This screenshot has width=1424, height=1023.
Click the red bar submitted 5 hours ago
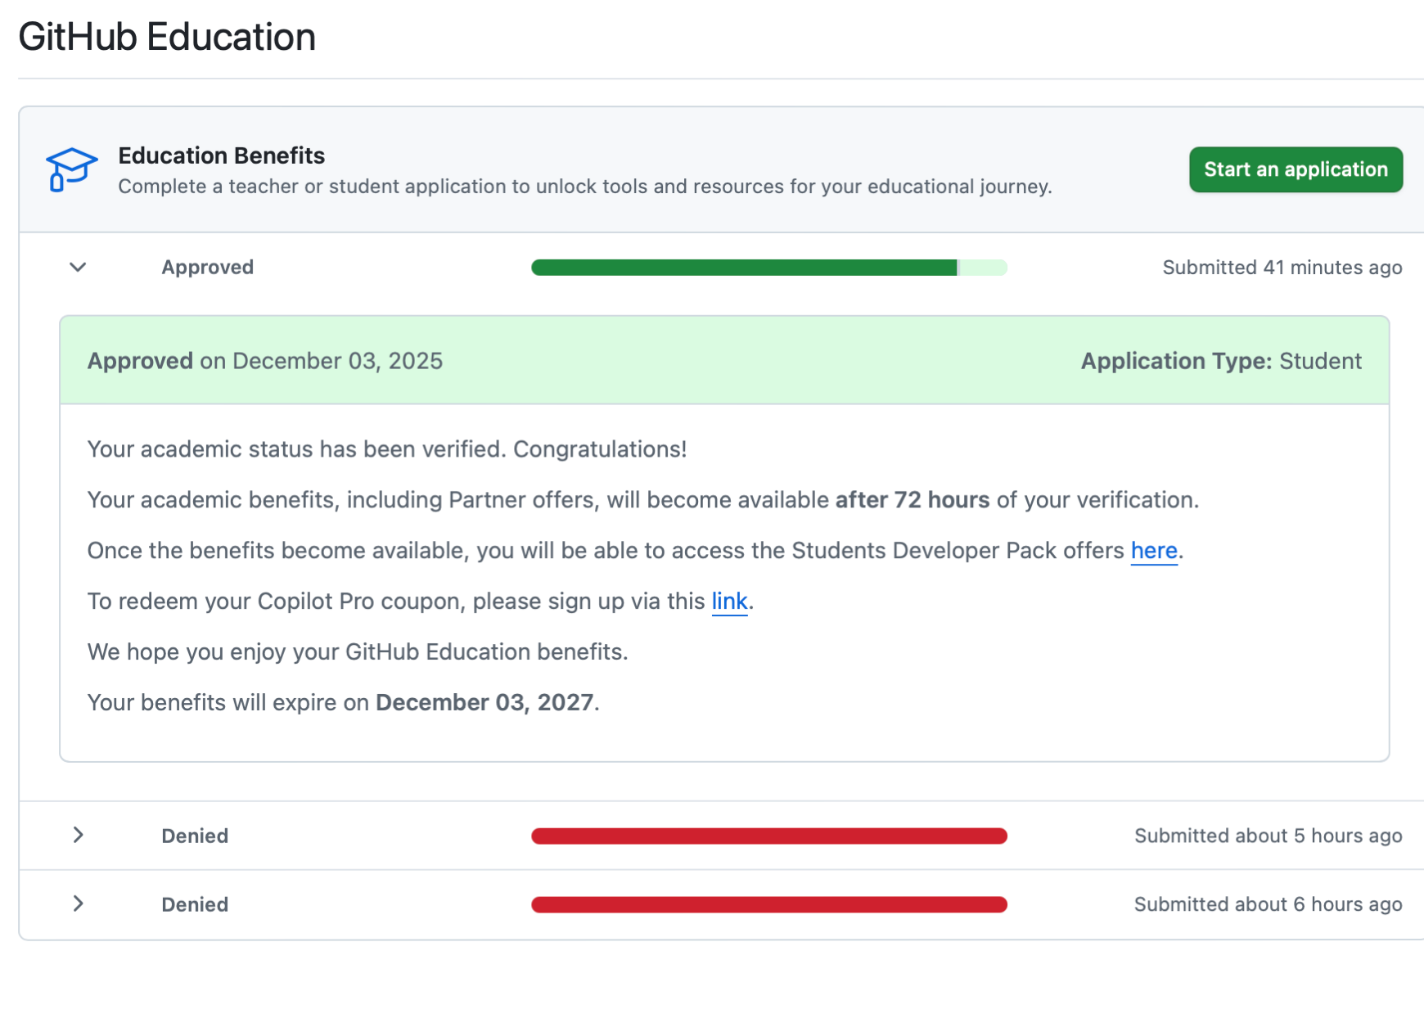(x=768, y=836)
